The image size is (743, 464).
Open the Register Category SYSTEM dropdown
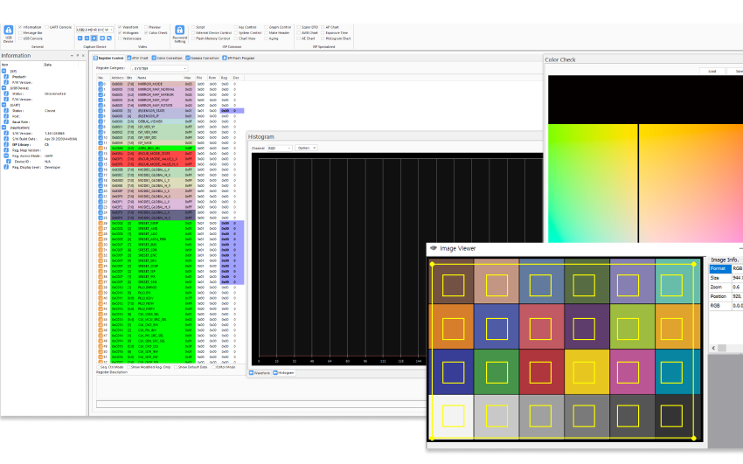[x=159, y=69]
